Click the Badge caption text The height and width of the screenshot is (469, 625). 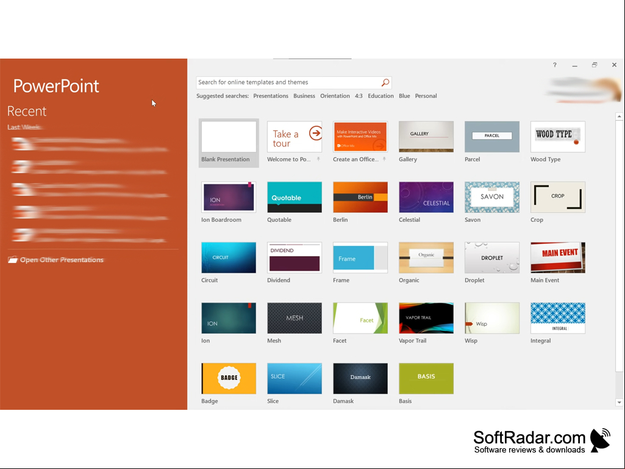click(210, 401)
